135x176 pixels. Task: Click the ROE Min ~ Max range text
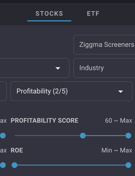click(x=117, y=150)
